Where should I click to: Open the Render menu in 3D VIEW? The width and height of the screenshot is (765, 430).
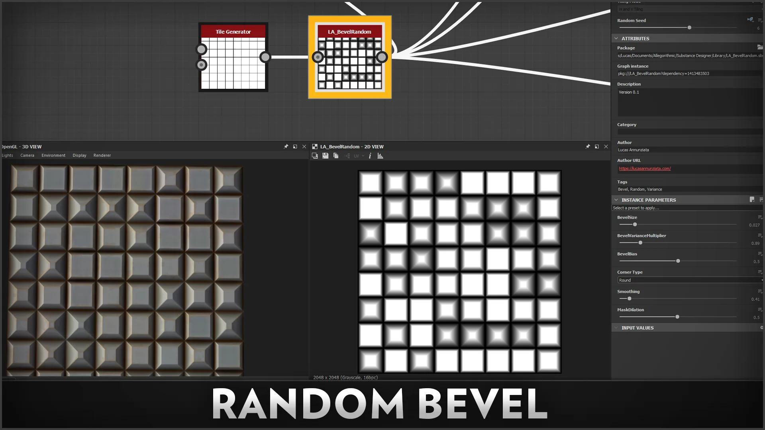point(102,155)
